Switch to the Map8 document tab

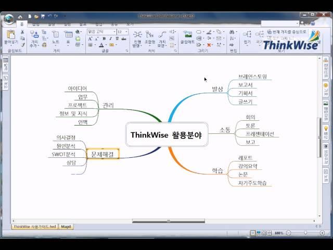(66, 227)
